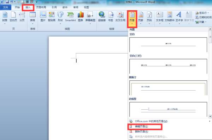Select the Blank (空白) header thumbnail
Viewport: 212px width, 140px height.
pos(168,45)
